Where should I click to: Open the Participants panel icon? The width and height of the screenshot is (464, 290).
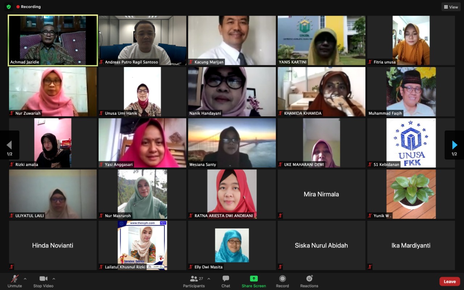(x=194, y=278)
